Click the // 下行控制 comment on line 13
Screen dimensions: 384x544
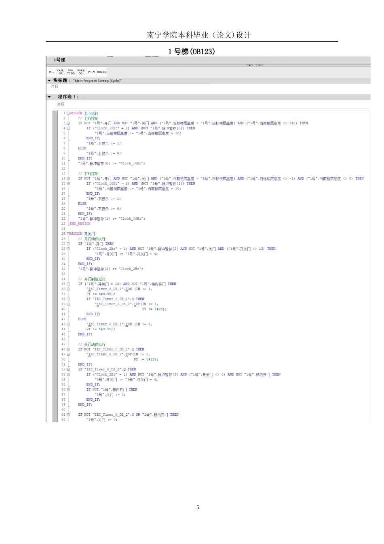pyautogui.click(x=88, y=174)
